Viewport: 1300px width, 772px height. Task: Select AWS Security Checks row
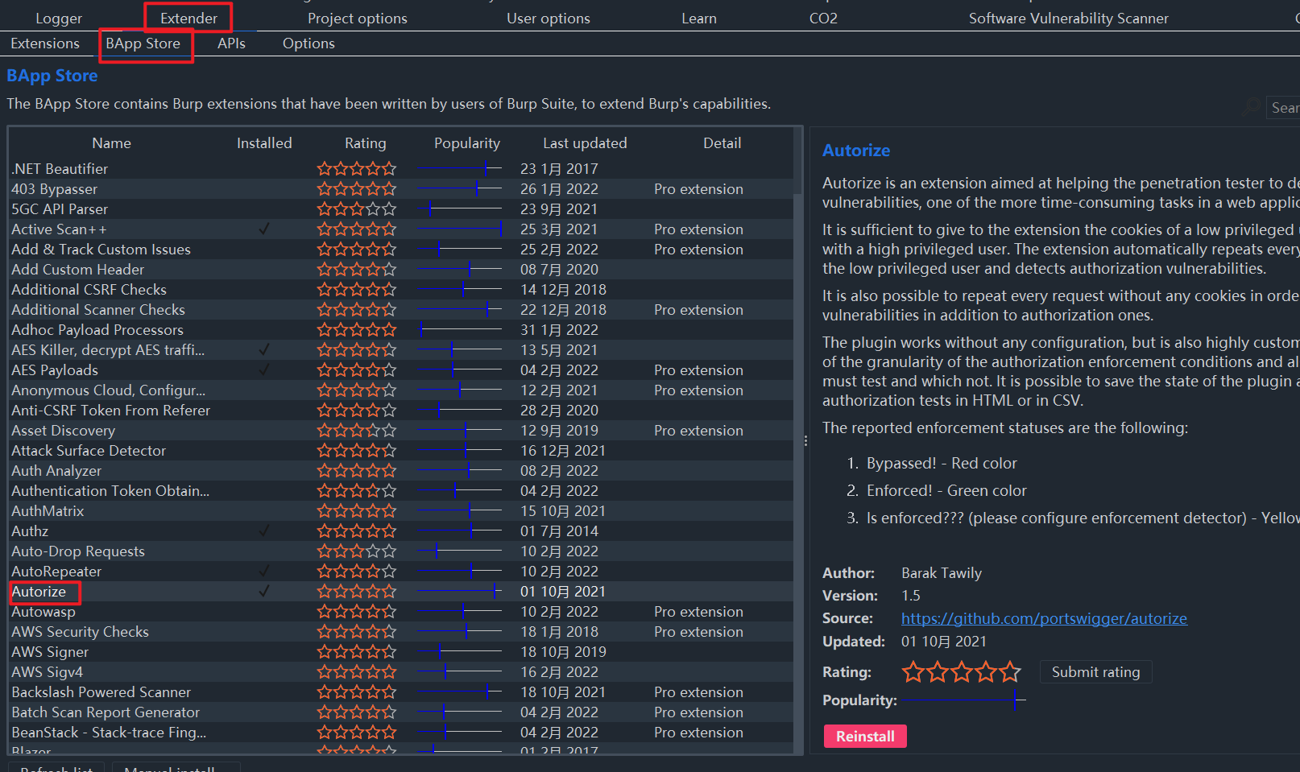(400, 631)
